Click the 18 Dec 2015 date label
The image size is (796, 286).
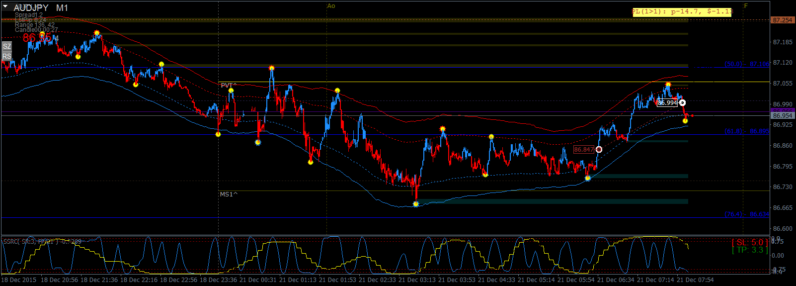pyautogui.click(x=19, y=280)
